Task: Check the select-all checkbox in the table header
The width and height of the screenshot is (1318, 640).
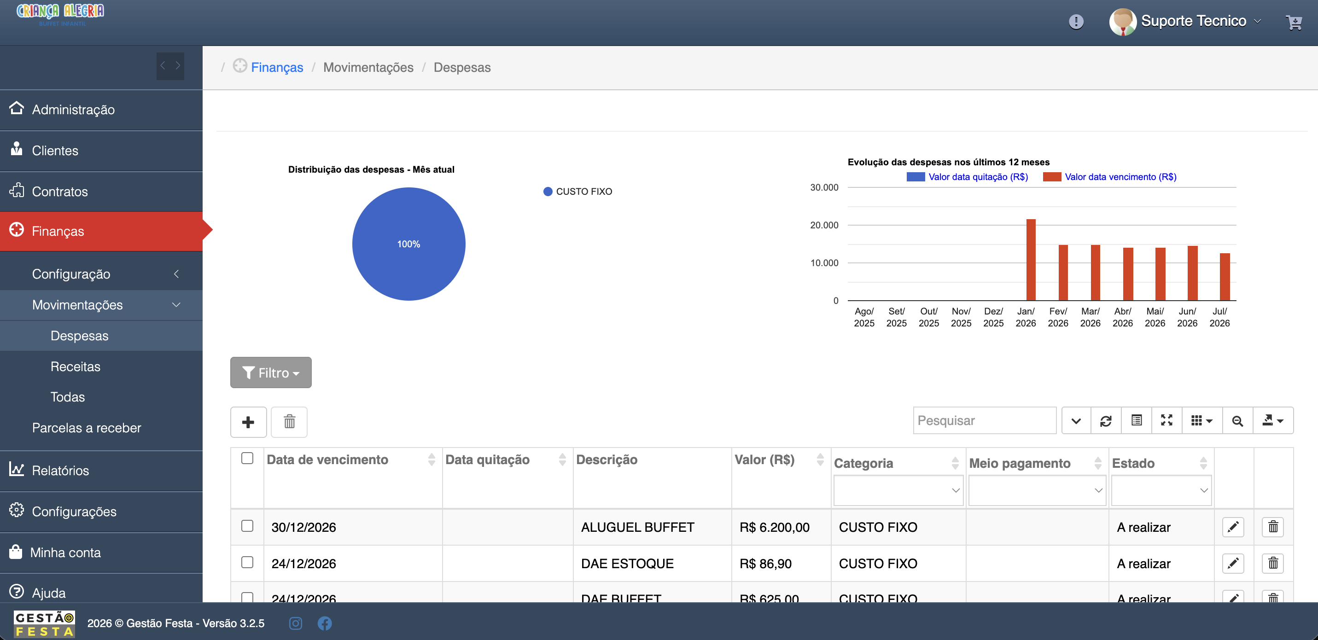Action: (x=247, y=459)
